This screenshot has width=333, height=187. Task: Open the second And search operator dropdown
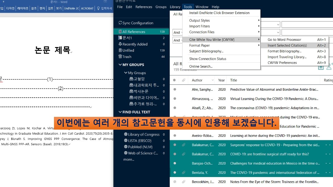178,40
